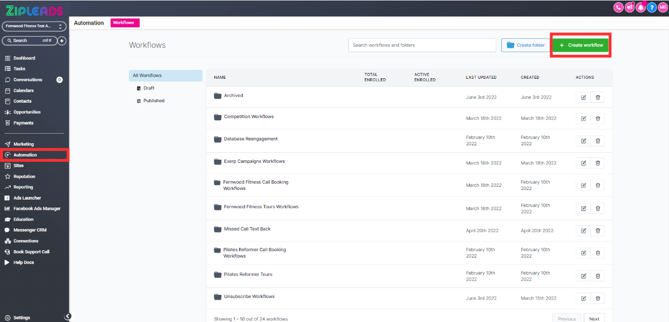This screenshot has width=669, height=322.
Task: Open Help Docs in the sidebar
Action: pyautogui.click(x=23, y=262)
